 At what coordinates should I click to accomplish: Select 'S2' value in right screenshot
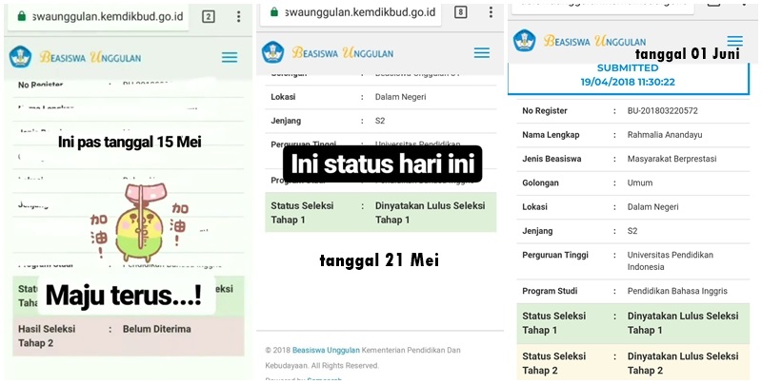[x=632, y=231]
